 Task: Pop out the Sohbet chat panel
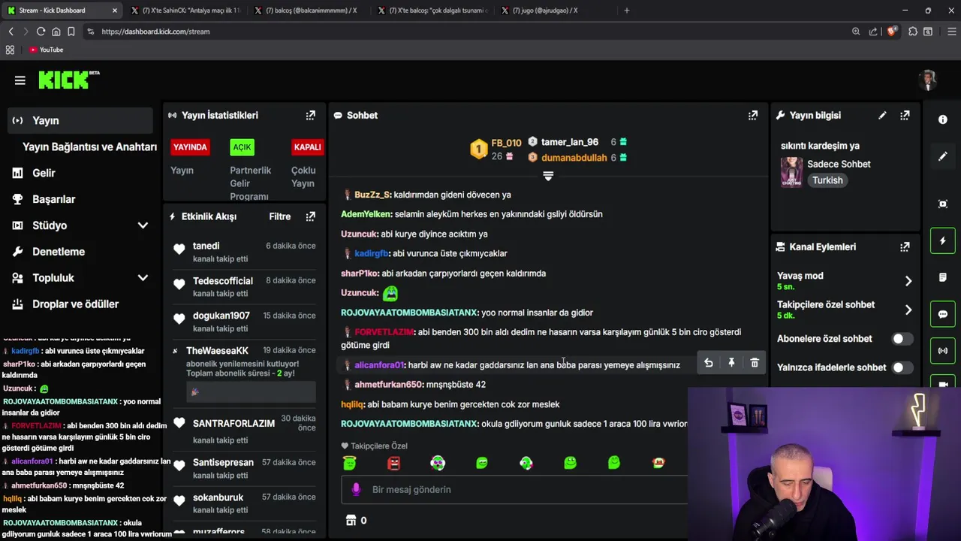pyautogui.click(x=752, y=115)
